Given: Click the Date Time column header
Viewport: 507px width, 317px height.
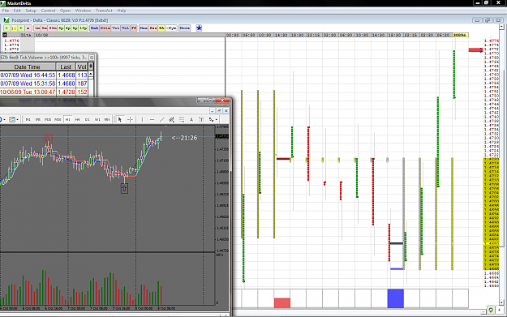Looking at the screenshot, I should coord(28,67).
